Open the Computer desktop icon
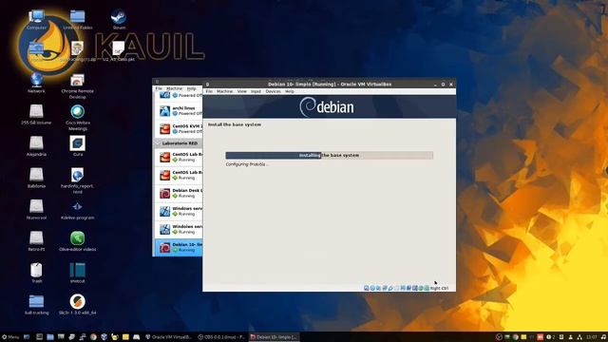The width and height of the screenshot is (608, 342). [36, 19]
